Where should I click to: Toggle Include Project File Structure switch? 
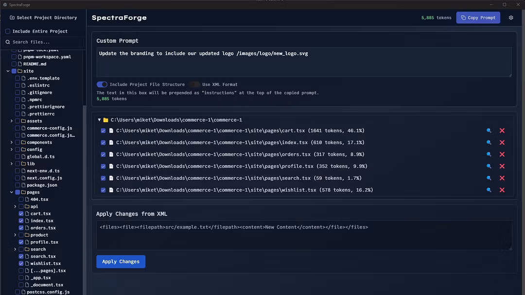102,84
